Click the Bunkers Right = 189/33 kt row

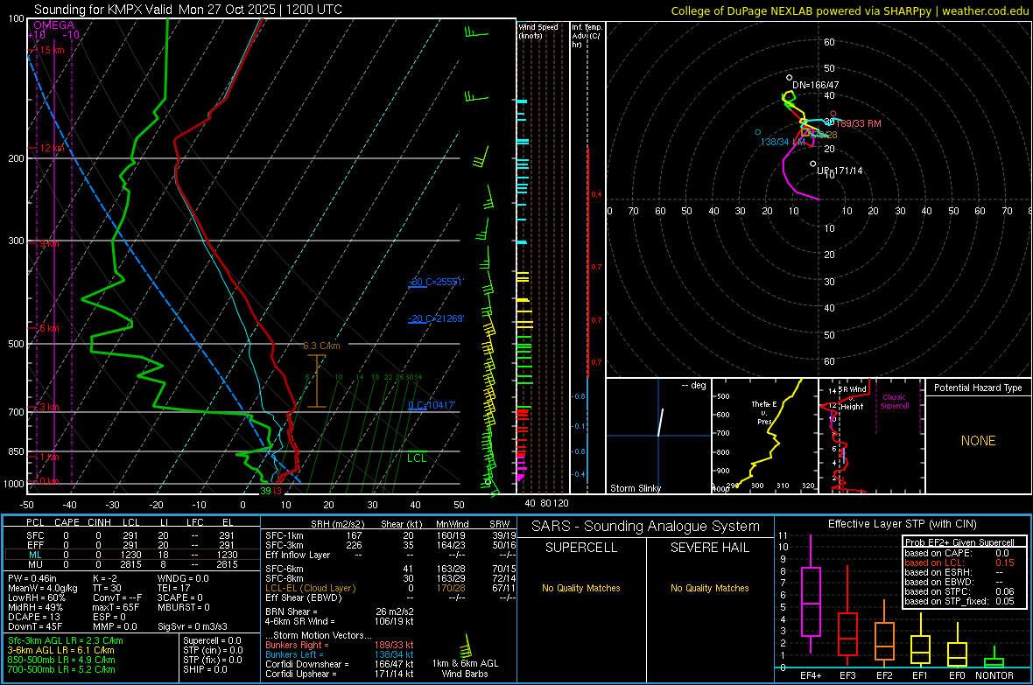click(340, 646)
